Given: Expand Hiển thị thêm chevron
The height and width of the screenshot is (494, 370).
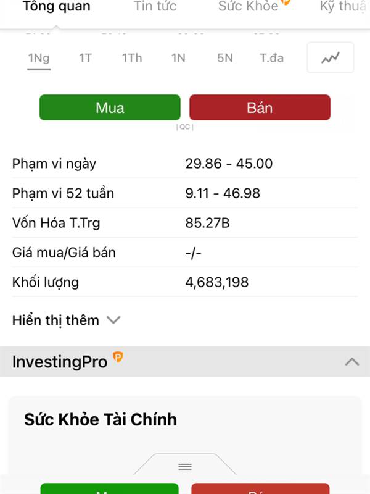Looking at the screenshot, I should click(x=113, y=320).
